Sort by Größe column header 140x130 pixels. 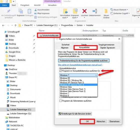coord(125,31)
